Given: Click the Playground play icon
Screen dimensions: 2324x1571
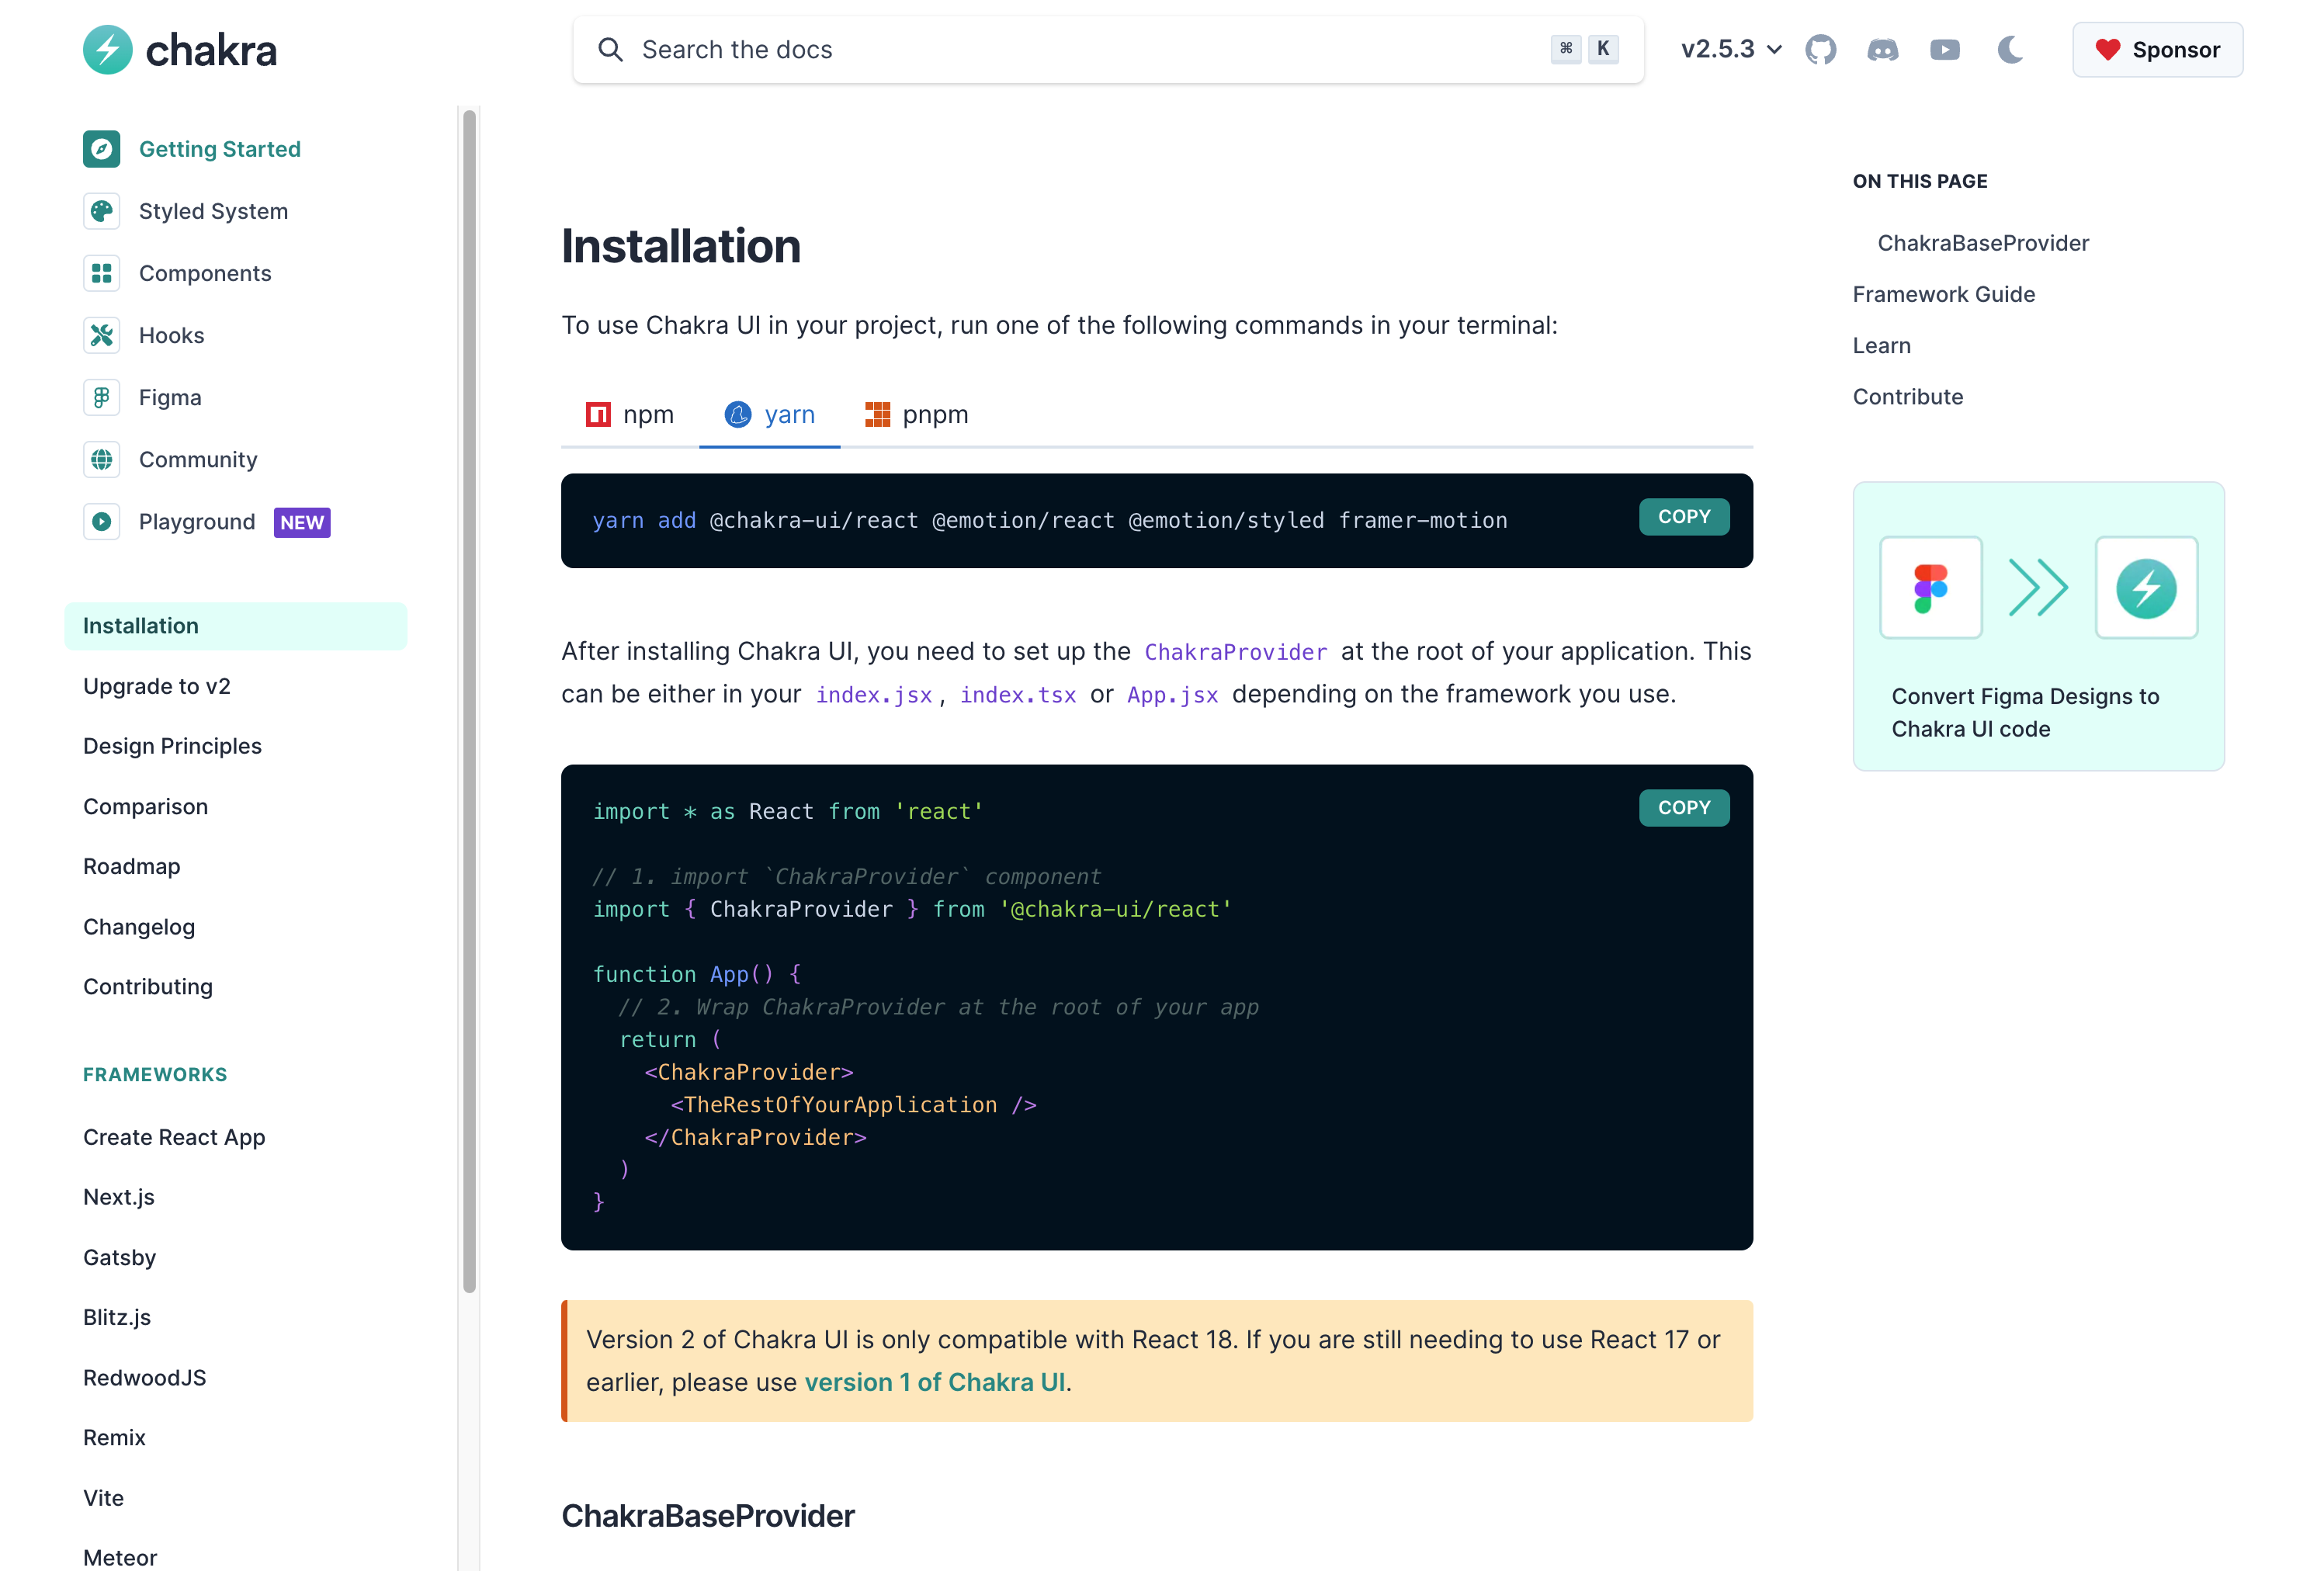Looking at the screenshot, I should point(101,521).
